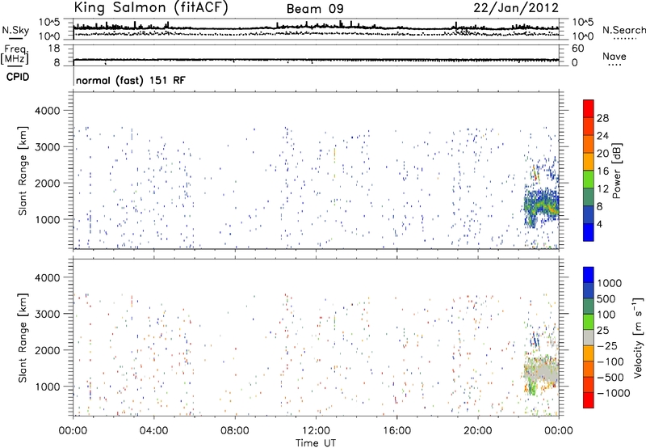The height and width of the screenshot is (448, 646).
Task: Click the 'Beam 09' header label
Action: pyautogui.click(x=315, y=9)
